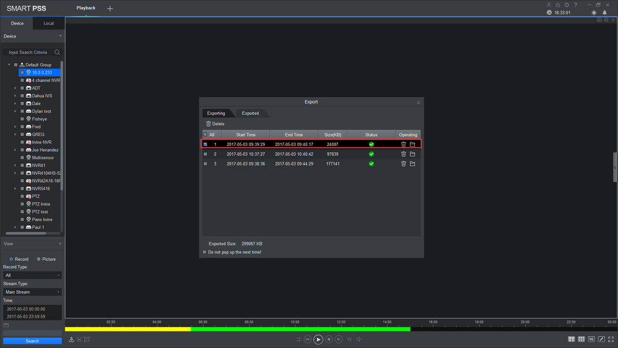Open the alarm bell notifications

604,12
